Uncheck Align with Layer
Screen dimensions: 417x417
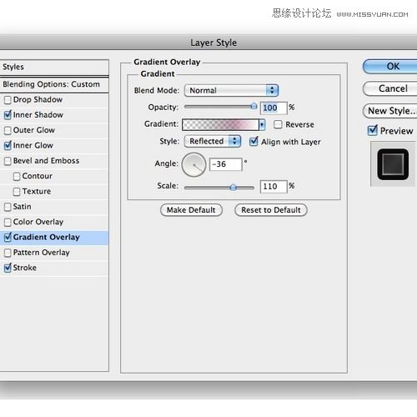(x=254, y=142)
